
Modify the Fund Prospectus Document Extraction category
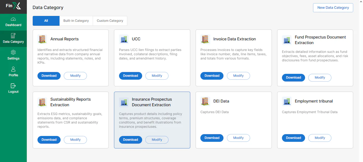[x=320, y=78]
